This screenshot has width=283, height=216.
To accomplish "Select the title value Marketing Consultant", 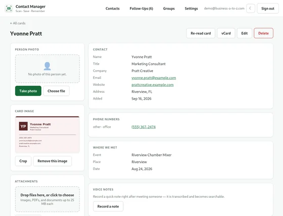I will 149,64.
